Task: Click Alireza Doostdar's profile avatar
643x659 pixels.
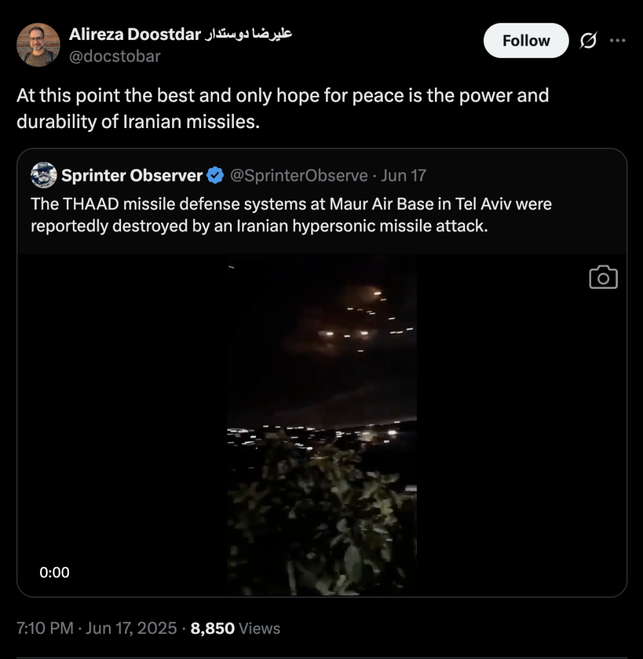Action: click(x=39, y=45)
